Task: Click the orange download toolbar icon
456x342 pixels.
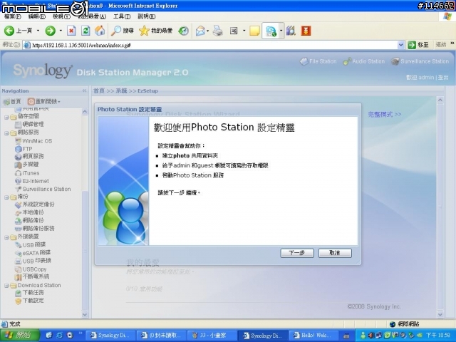Action: [x=306, y=31]
